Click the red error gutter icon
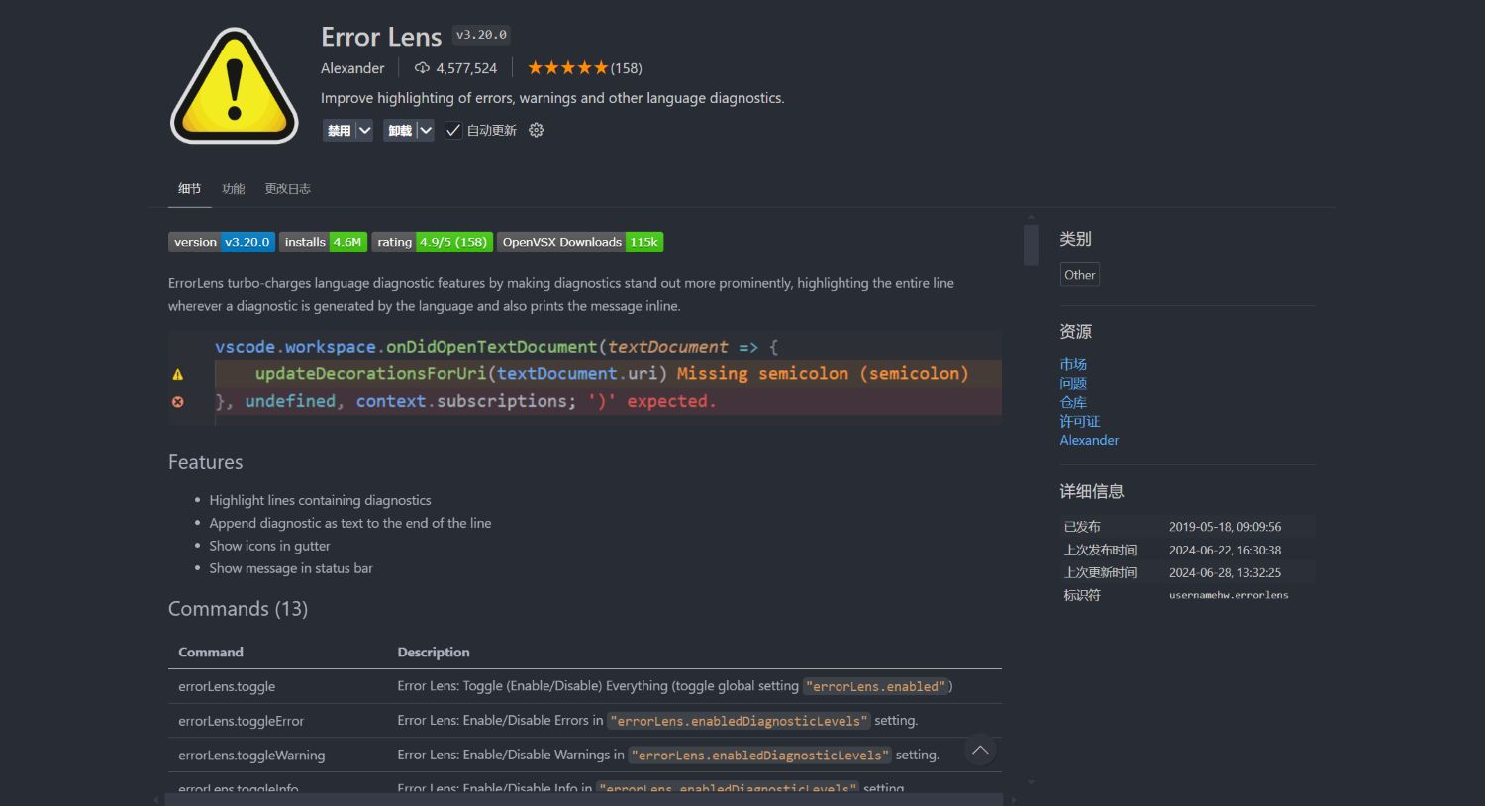Viewport: 1485px width, 806px height. point(178,401)
